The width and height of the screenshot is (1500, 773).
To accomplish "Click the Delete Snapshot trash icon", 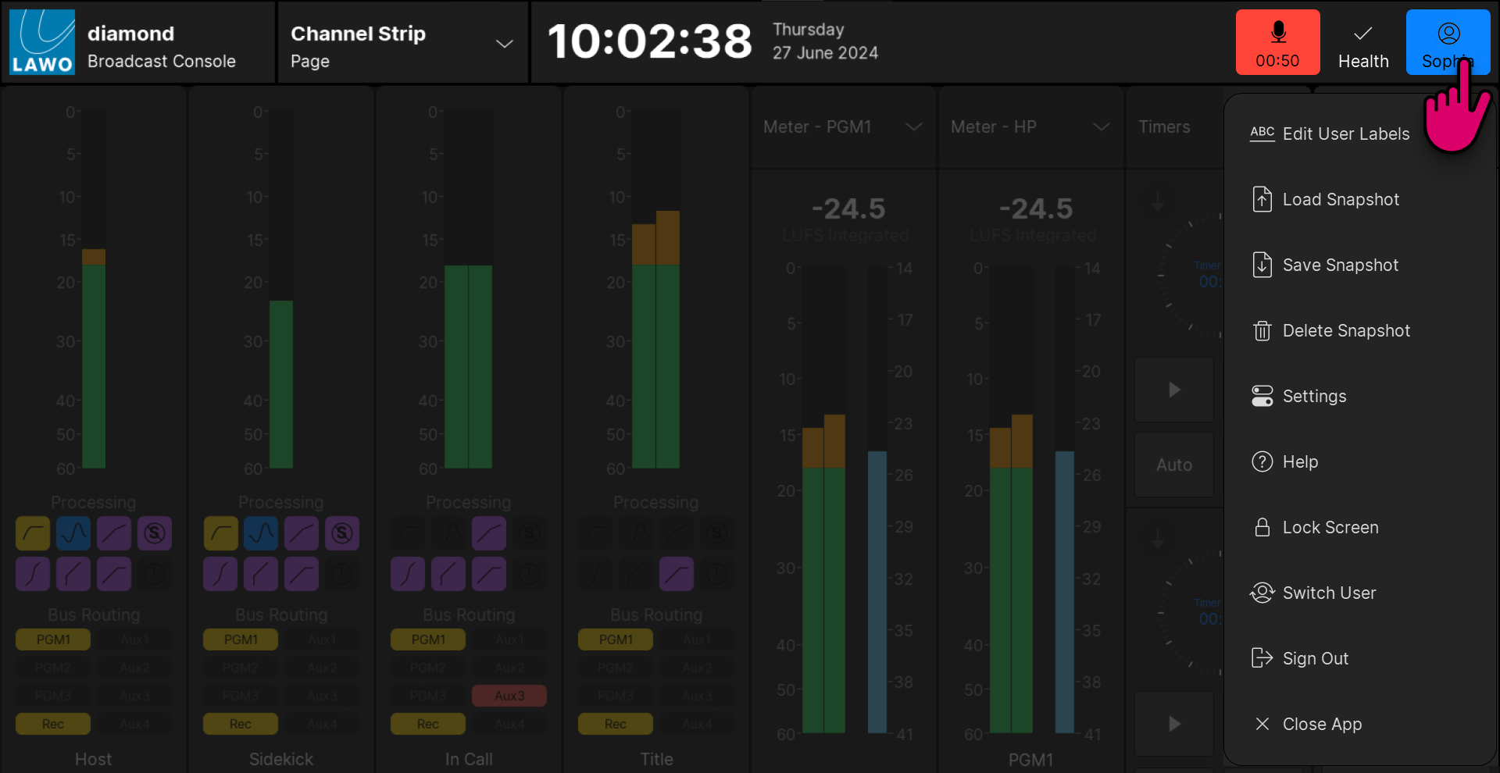I will click(x=1262, y=331).
